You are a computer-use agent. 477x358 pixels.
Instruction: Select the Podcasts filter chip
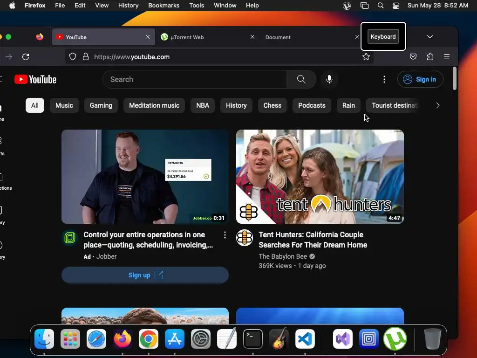(x=312, y=105)
